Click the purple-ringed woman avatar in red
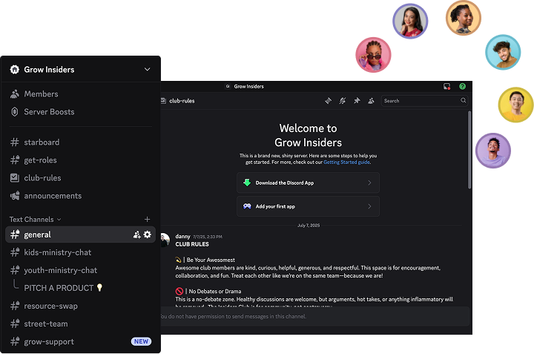Viewport: 534px width, 354px height. (410, 21)
